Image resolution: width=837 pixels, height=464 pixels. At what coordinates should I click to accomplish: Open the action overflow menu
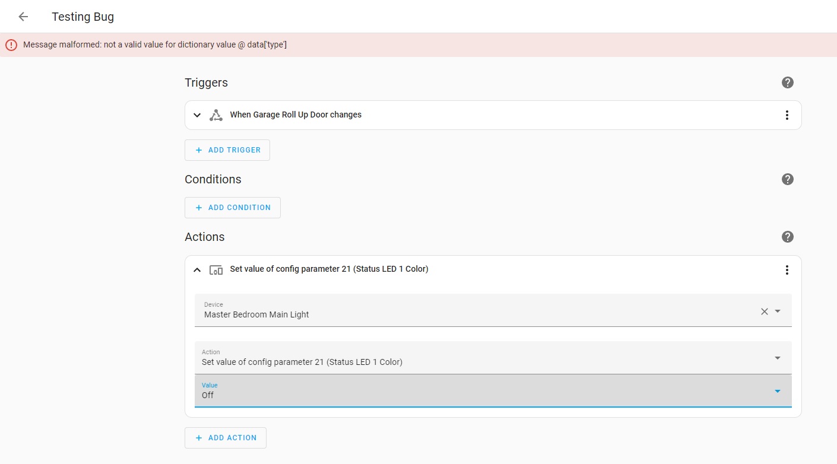(x=787, y=269)
